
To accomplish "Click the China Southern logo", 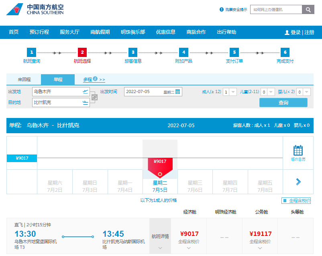I will [x=35, y=10].
